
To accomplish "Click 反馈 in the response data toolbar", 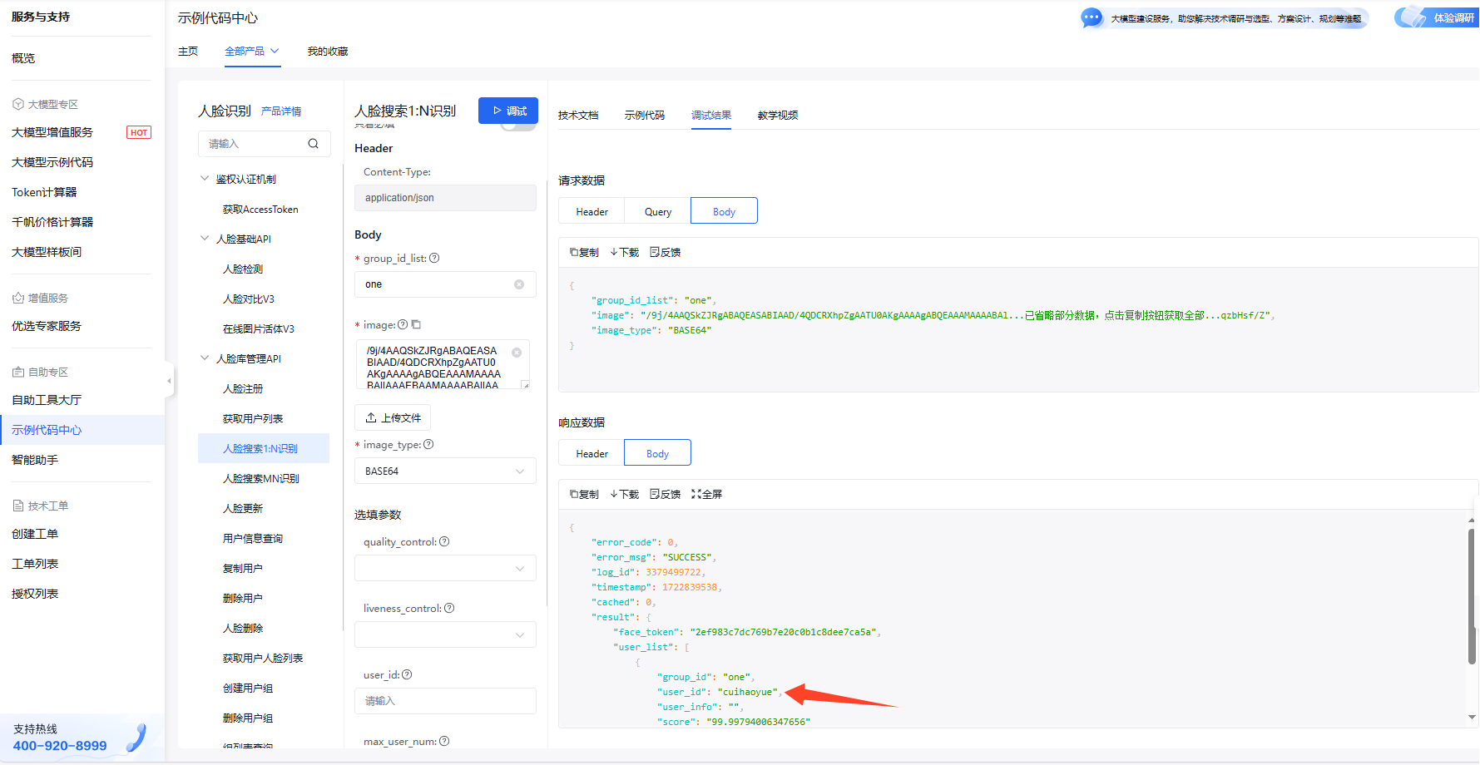I will 666,494.
